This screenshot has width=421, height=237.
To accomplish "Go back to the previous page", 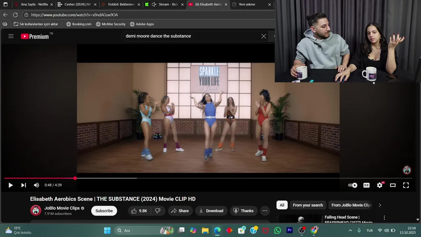I will [x=5, y=15].
